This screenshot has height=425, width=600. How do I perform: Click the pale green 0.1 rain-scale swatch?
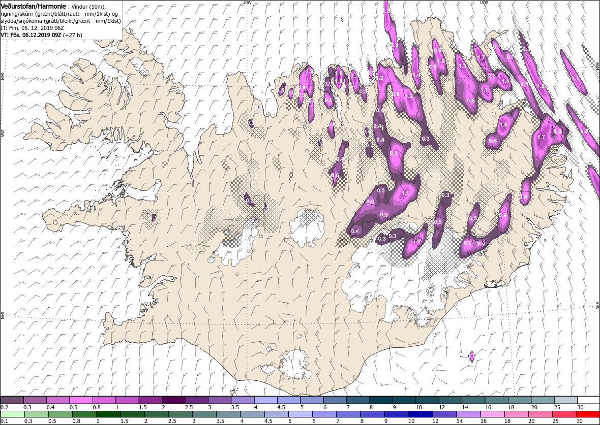pos(13,414)
